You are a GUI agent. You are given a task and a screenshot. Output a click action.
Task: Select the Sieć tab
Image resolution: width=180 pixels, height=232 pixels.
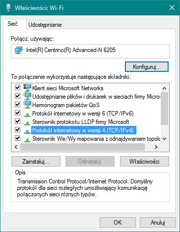[12, 24]
